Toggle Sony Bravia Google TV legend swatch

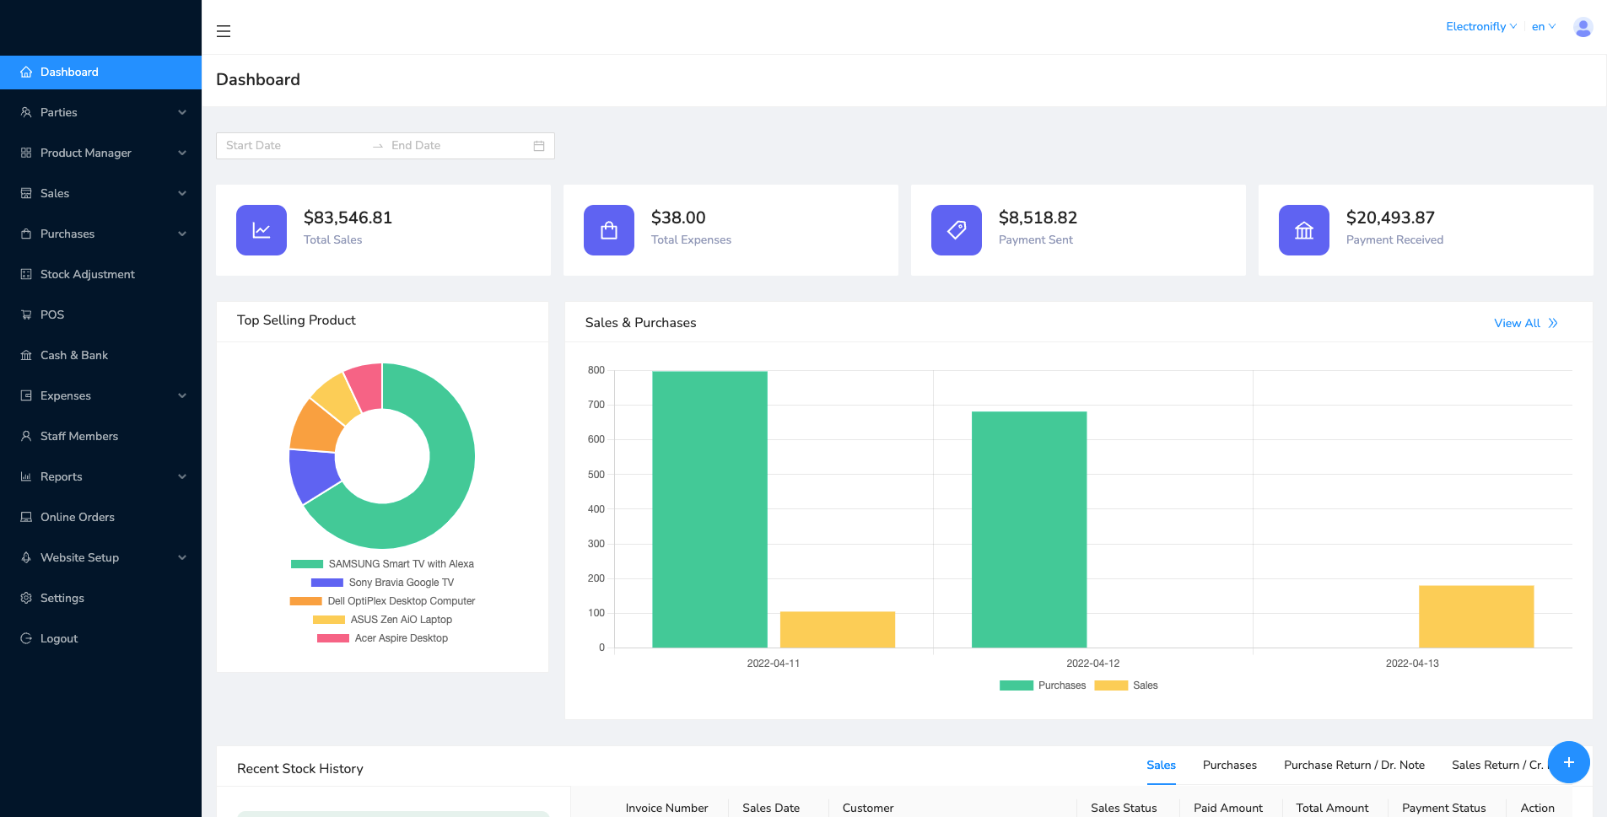pos(327,583)
